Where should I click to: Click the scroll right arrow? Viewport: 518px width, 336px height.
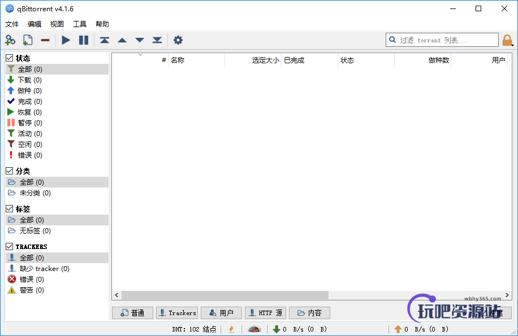(x=507, y=295)
